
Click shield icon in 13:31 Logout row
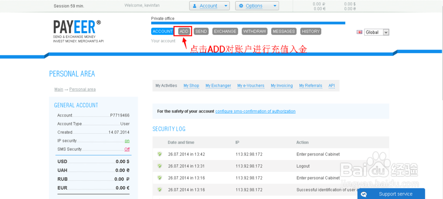click(160, 166)
